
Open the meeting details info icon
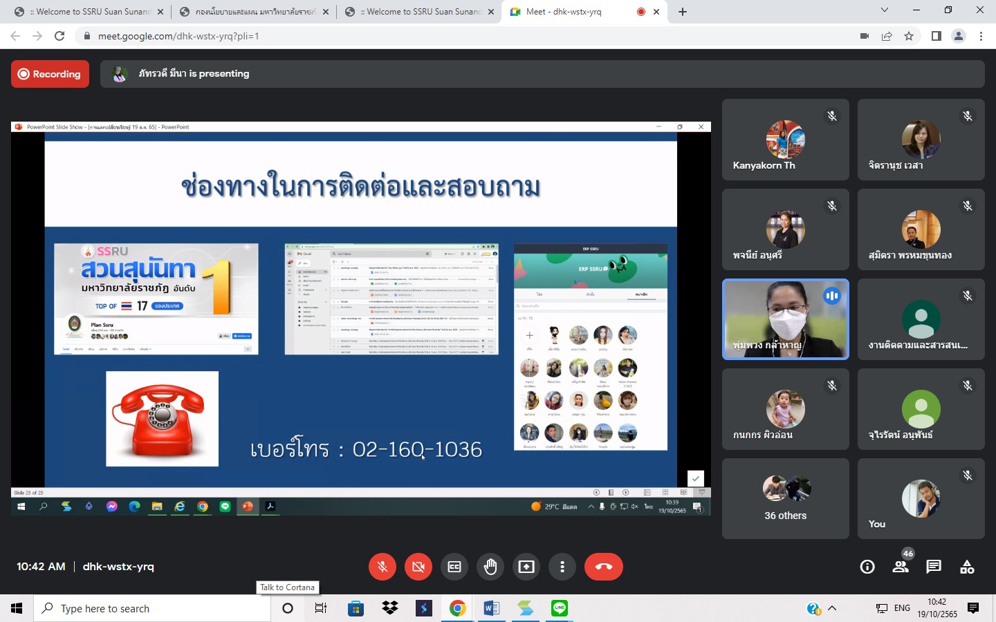[867, 567]
